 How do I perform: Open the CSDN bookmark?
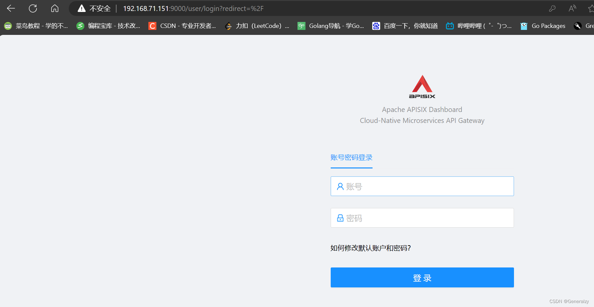182,26
